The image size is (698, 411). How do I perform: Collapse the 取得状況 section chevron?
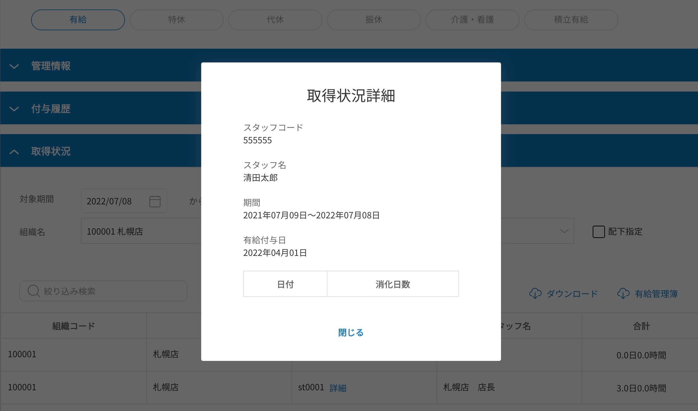pos(14,152)
